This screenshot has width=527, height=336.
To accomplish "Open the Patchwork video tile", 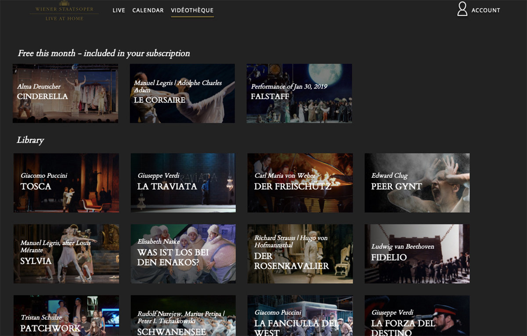I will [x=66, y=316].
